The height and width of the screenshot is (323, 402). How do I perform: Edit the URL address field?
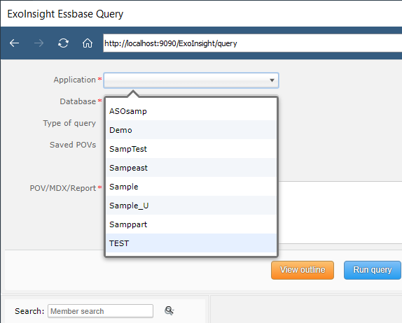[x=253, y=43]
